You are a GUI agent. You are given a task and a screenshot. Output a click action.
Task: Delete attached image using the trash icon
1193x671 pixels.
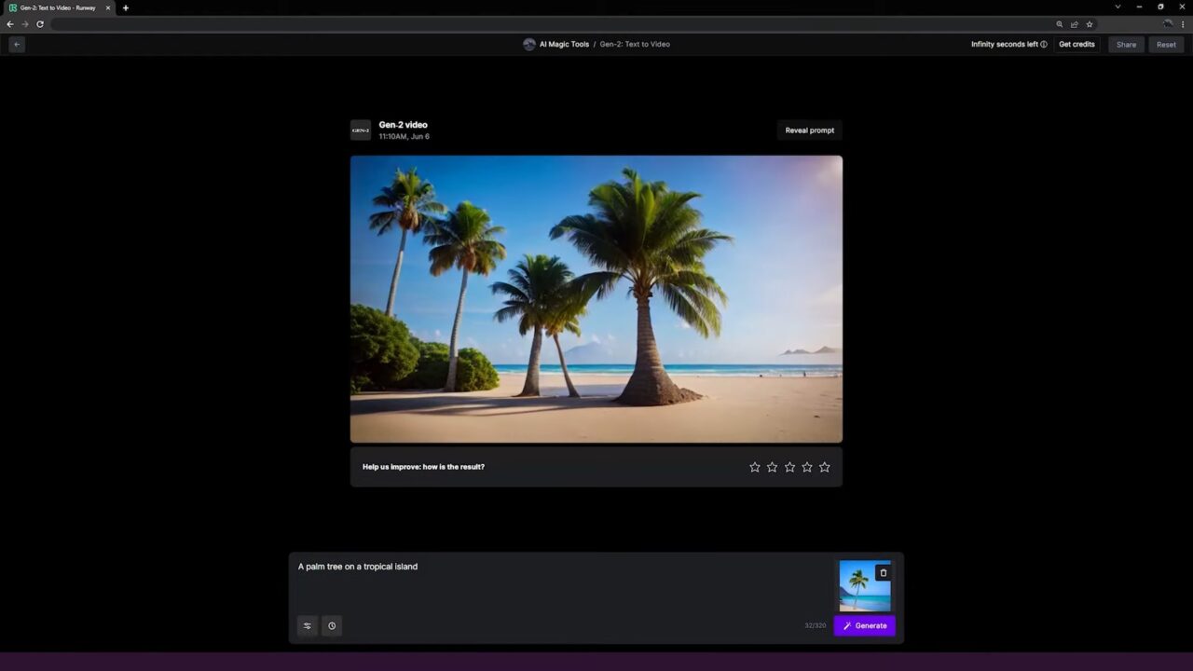point(883,572)
